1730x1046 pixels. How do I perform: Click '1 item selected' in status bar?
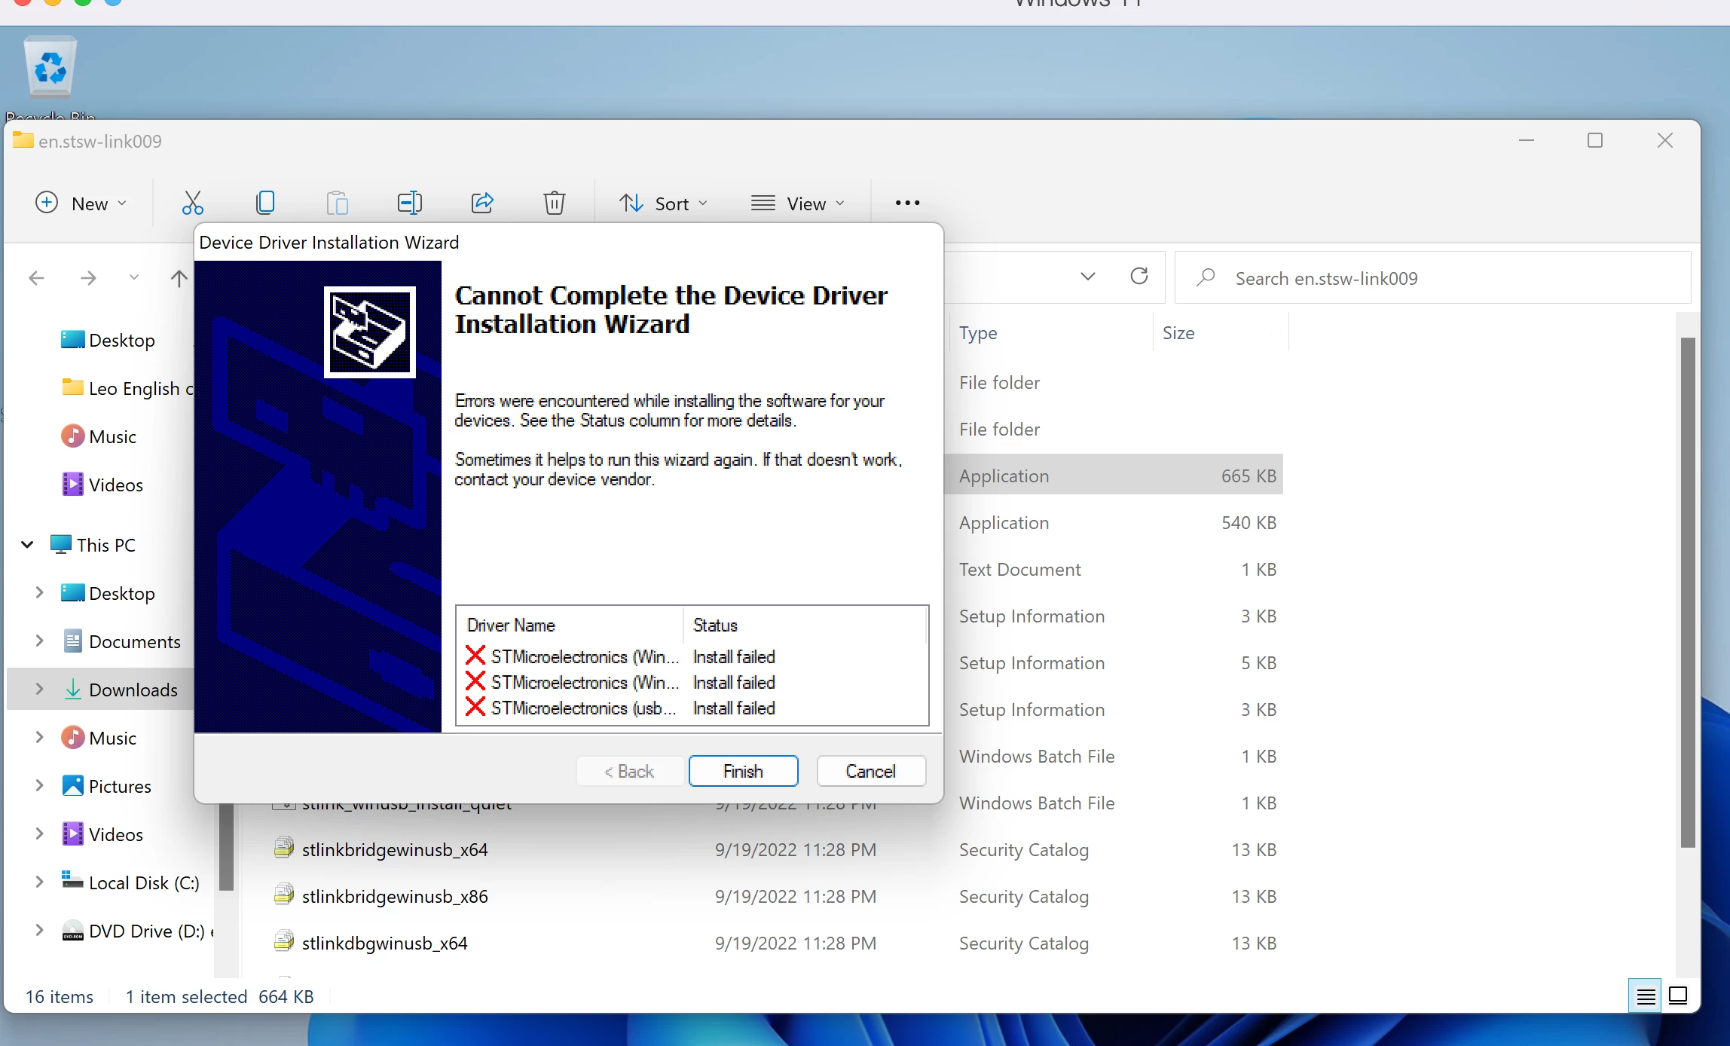[x=186, y=996]
